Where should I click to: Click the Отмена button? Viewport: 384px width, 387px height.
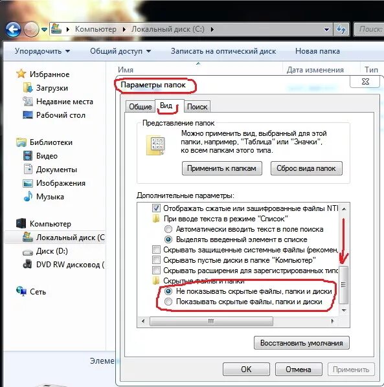pyautogui.click(x=299, y=370)
